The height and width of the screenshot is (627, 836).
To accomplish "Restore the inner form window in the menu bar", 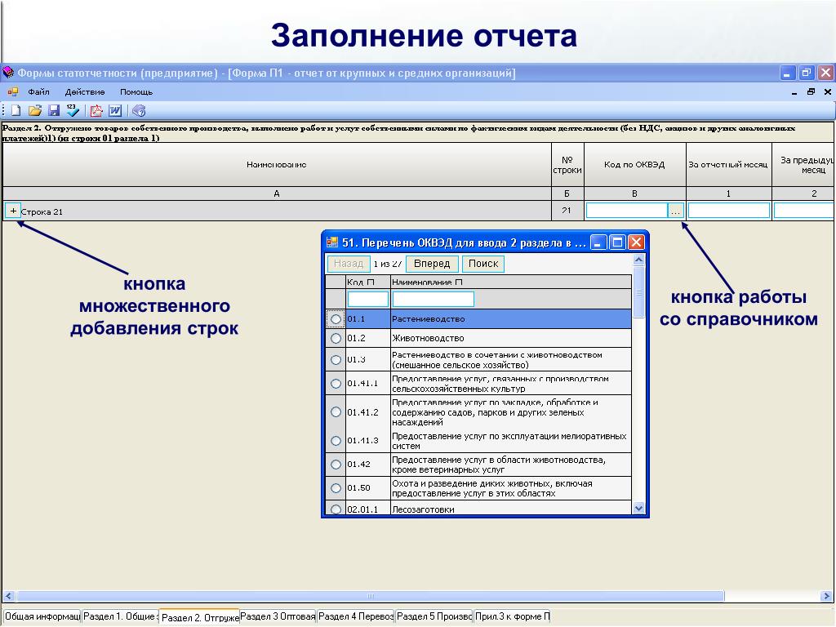I will click(811, 91).
